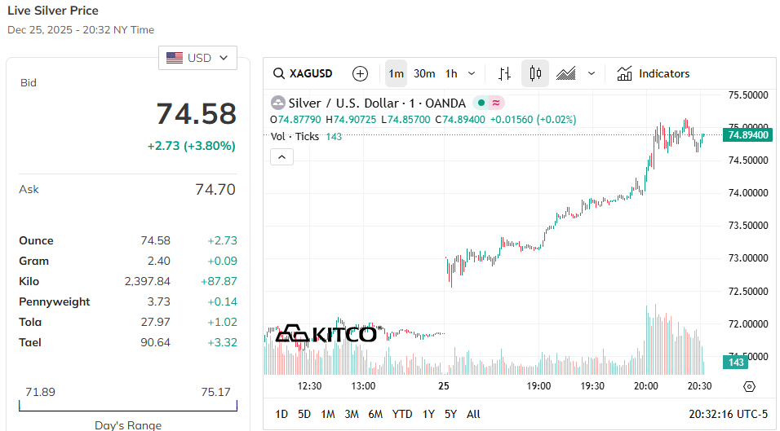
Task: Click the 20:32:16 UTC-5 timezone button
Action: [x=729, y=414]
